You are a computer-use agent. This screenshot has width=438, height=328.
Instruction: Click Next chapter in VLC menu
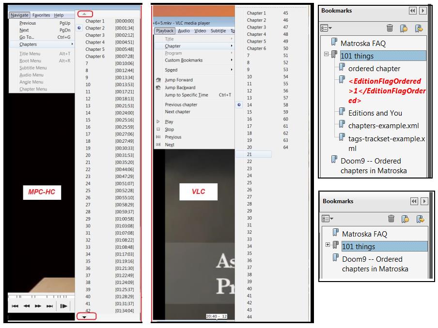click(194, 112)
